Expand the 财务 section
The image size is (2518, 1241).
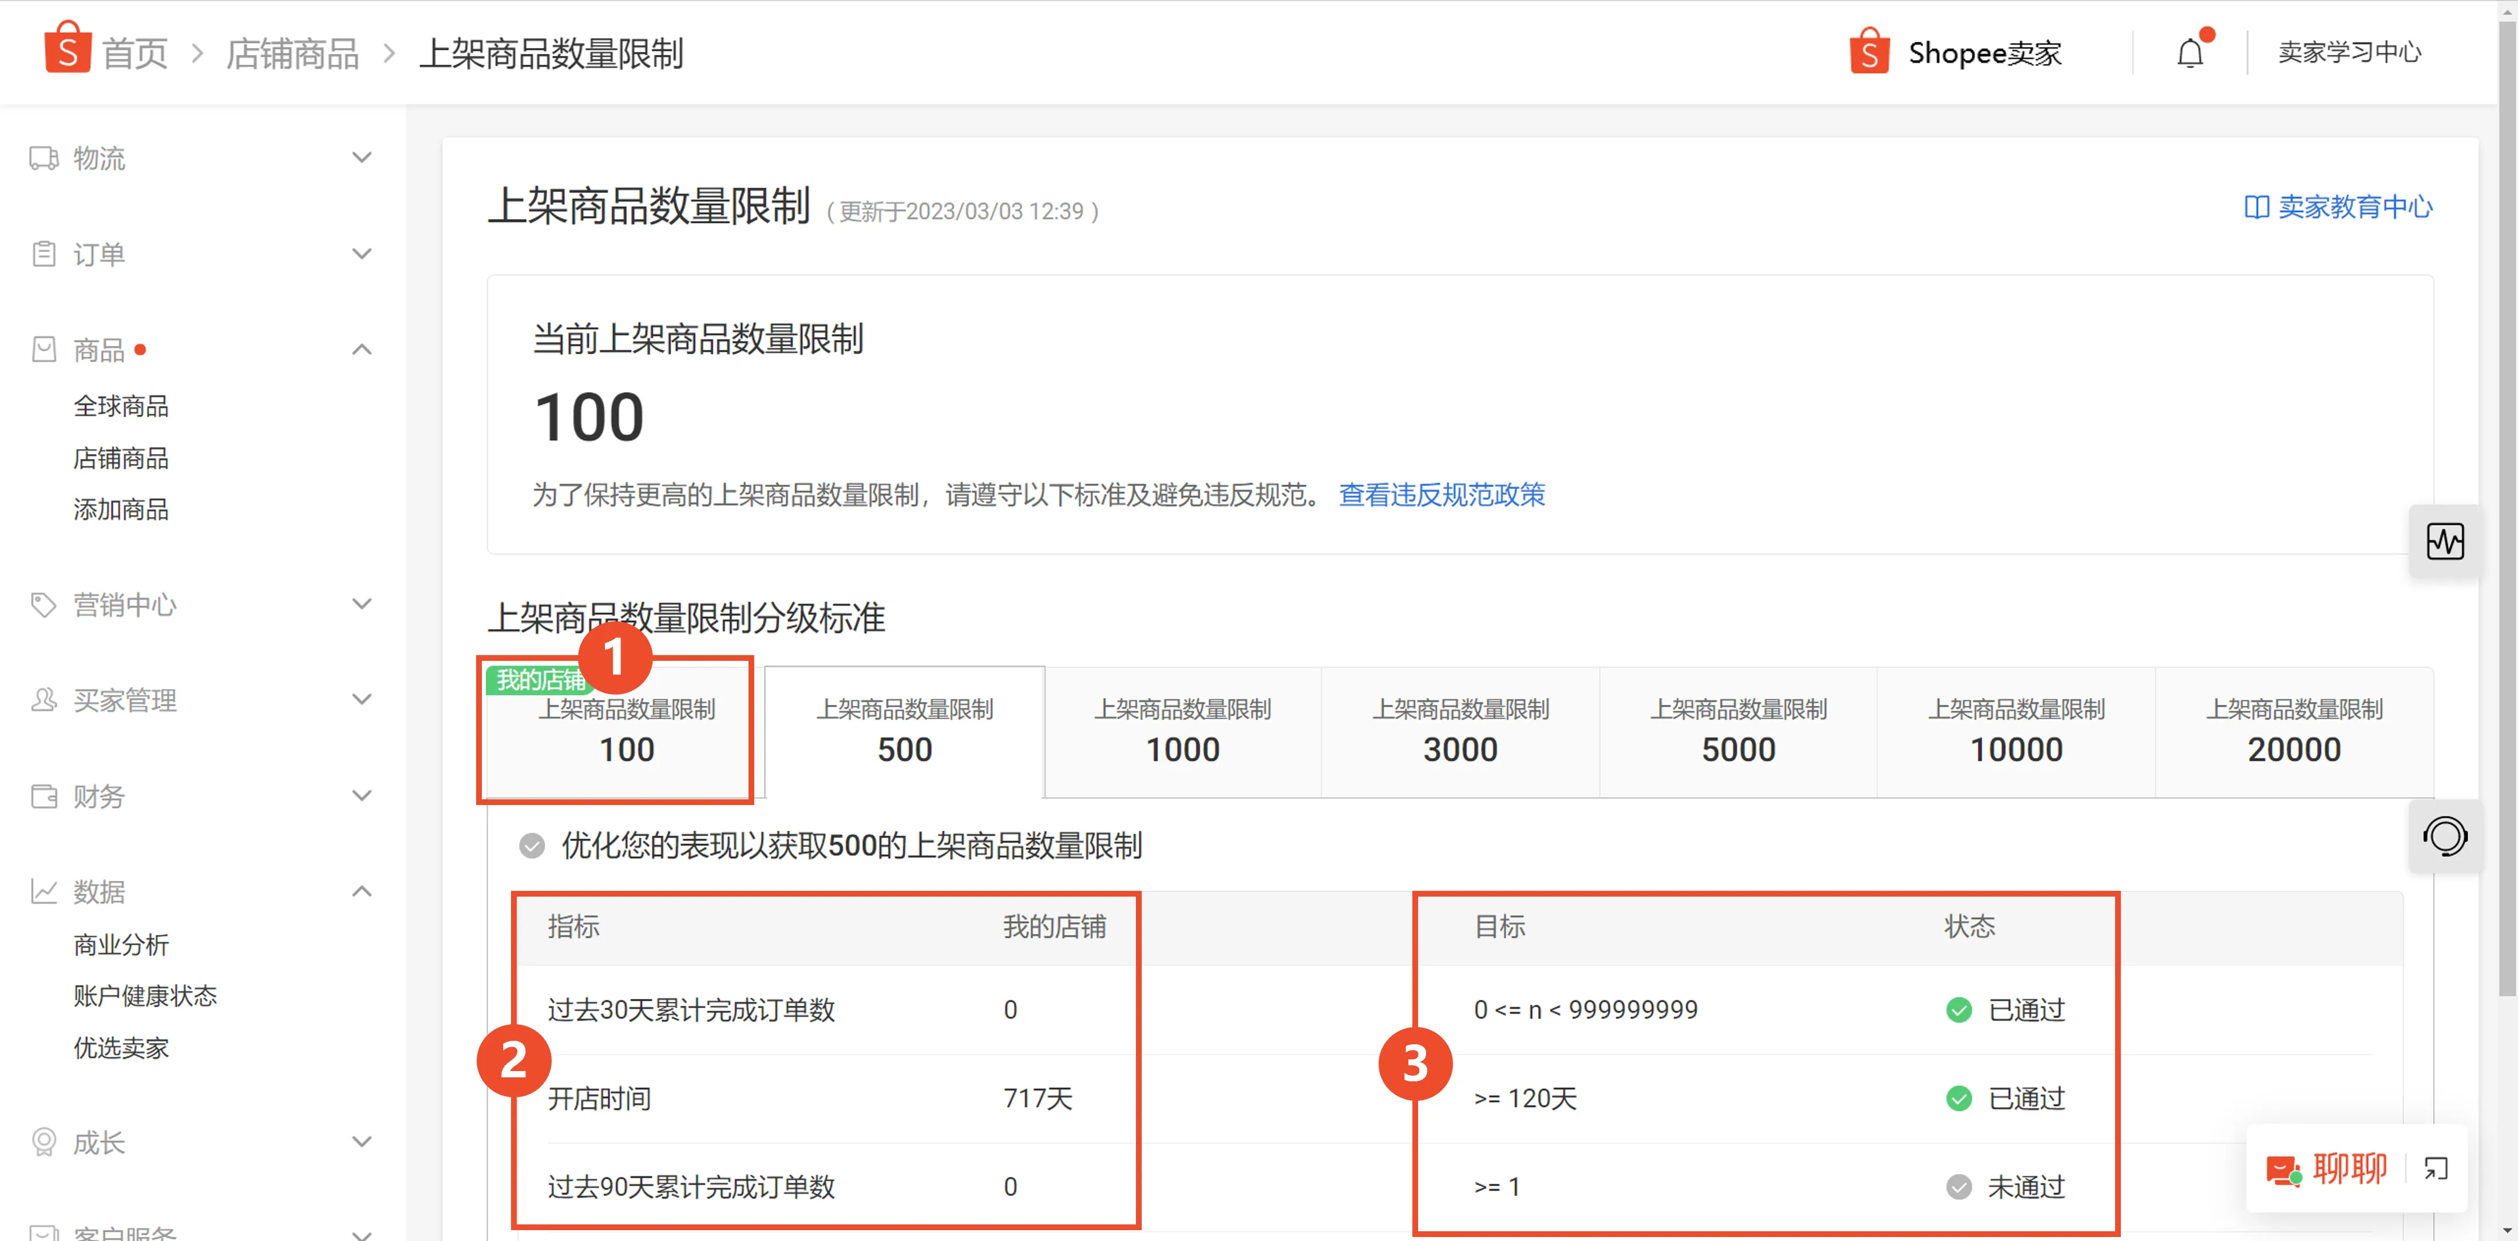362,795
